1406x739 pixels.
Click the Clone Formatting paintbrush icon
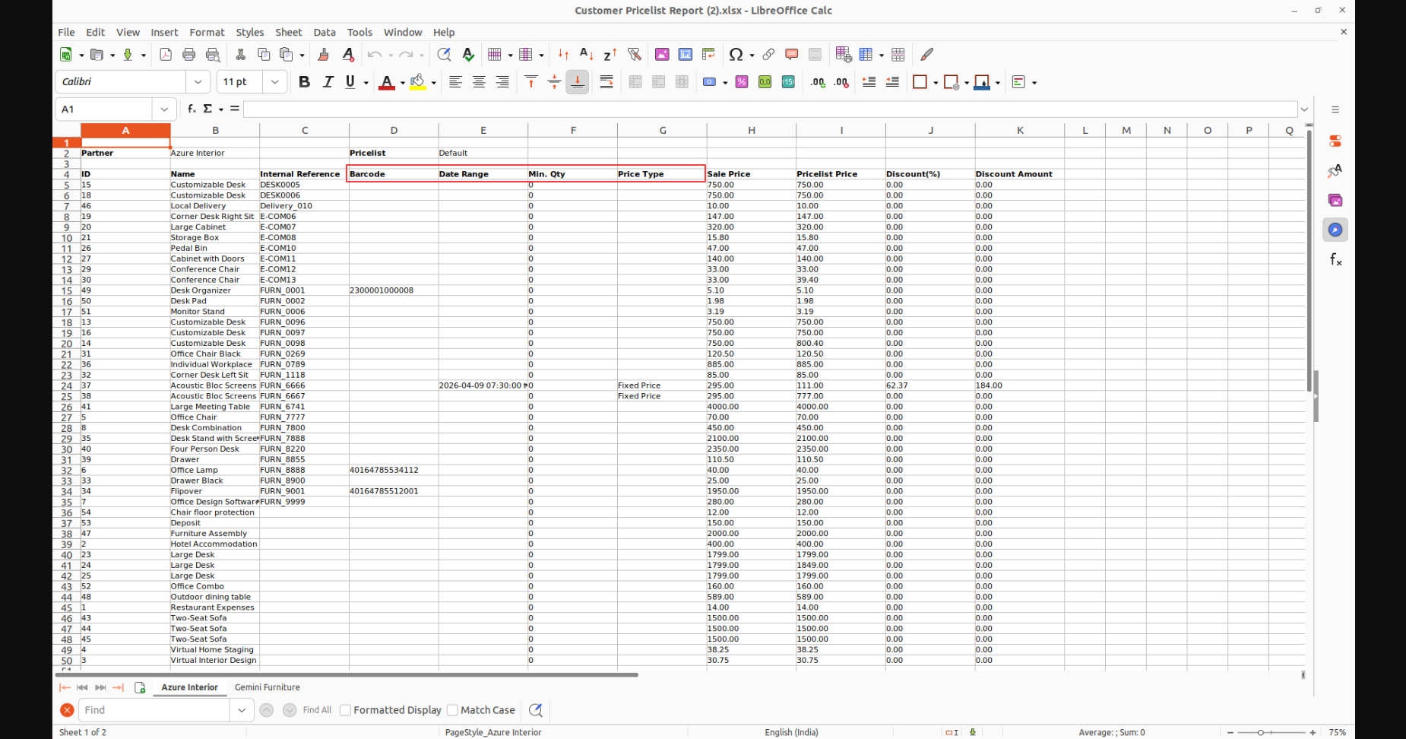pos(323,55)
